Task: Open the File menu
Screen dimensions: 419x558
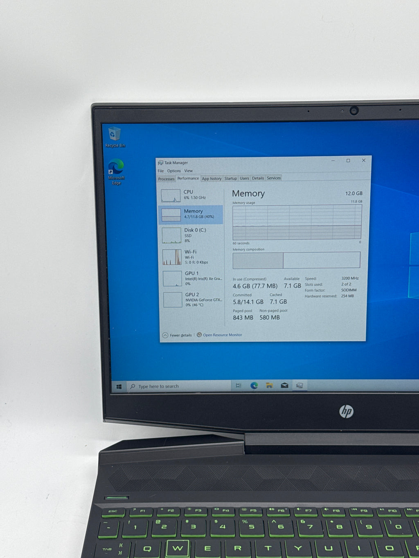Action: click(161, 171)
